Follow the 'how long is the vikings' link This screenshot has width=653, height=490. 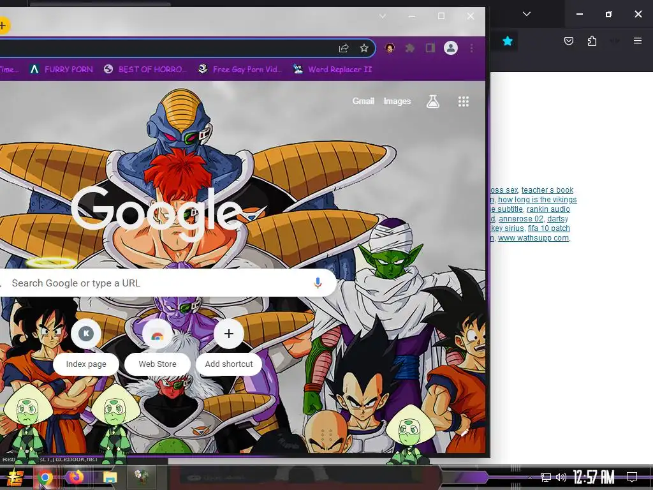(x=537, y=200)
